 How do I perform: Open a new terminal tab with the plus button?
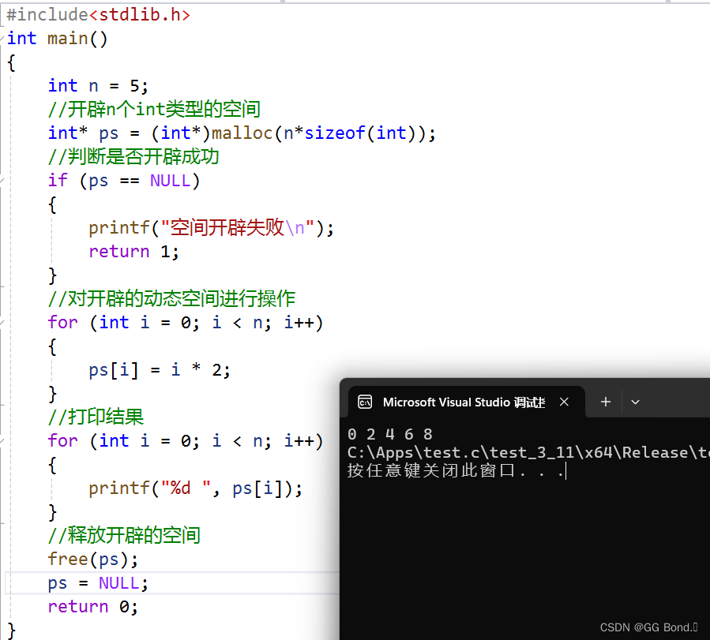click(604, 402)
